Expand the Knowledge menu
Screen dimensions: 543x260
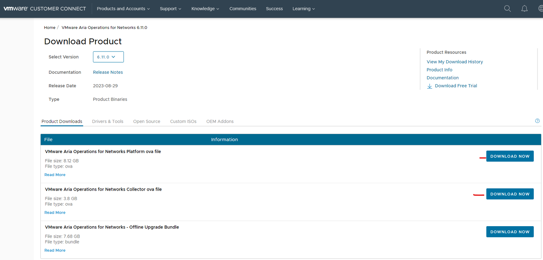(205, 8)
